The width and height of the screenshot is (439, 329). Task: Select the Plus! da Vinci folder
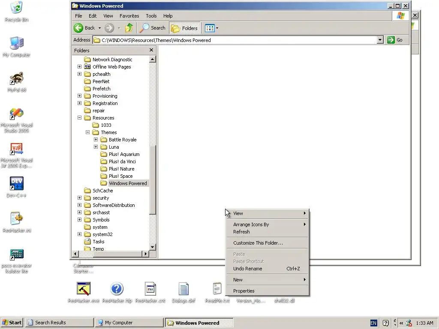click(x=118, y=161)
